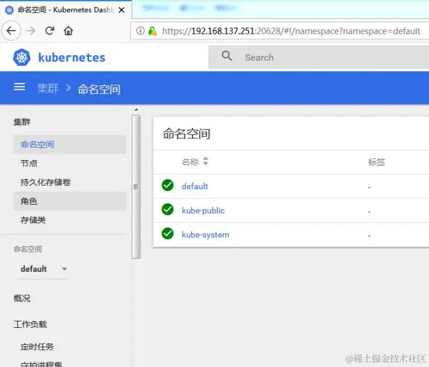Open 持久化存储卷 in the sidebar
Viewport: 429px width, 367px height.
(70, 182)
